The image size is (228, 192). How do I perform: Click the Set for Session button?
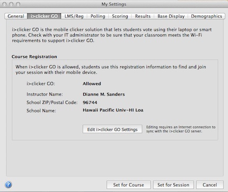[x=173, y=185]
